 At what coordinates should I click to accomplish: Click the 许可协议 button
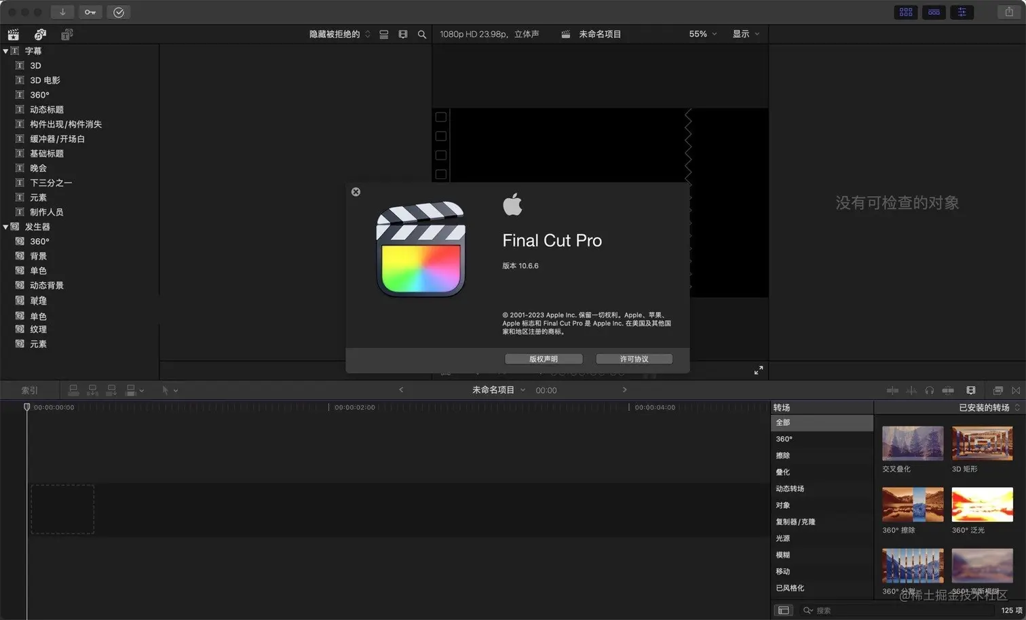pos(634,359)
